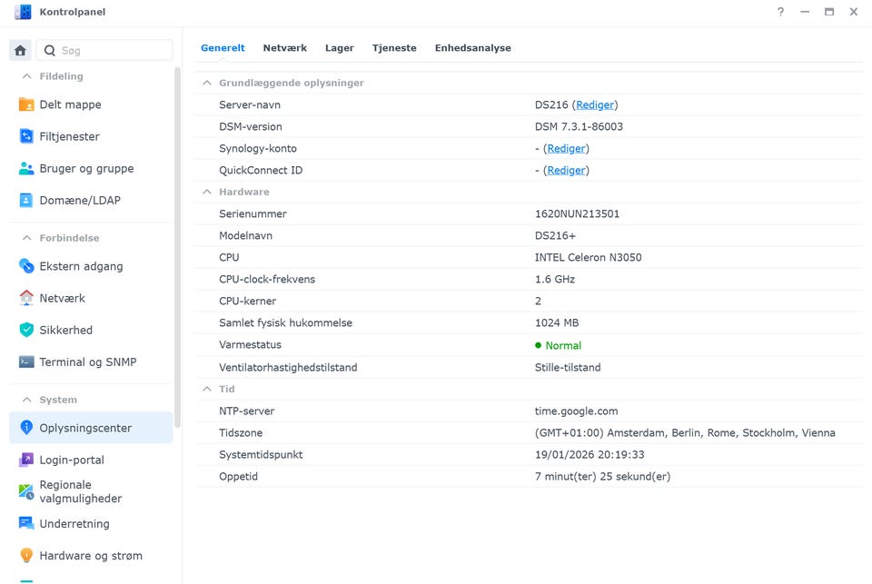Image resolution: width=872 pixels, height=584 pixels.
Task: Click Rediger link for QuickConnect ID
Action: pos(566,170)
